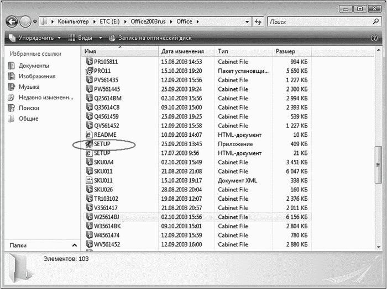Open the Виды dropdown arrow
This screenshot has width=387, height=289.
(101, 38)
